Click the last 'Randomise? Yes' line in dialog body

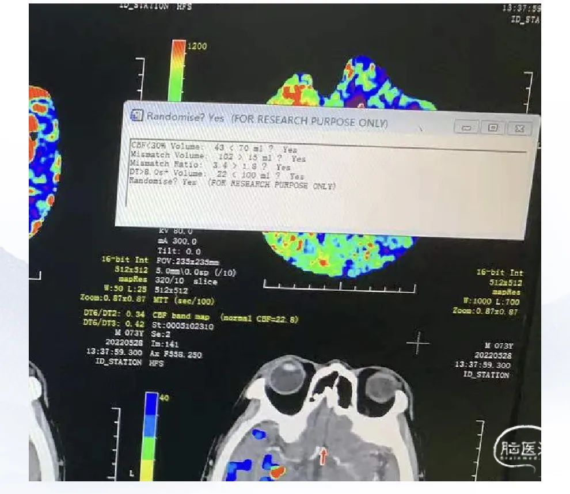(x=232, y=183)
